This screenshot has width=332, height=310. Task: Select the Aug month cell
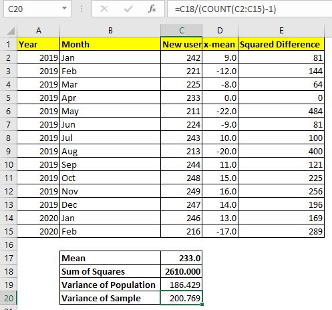[110, 151]
